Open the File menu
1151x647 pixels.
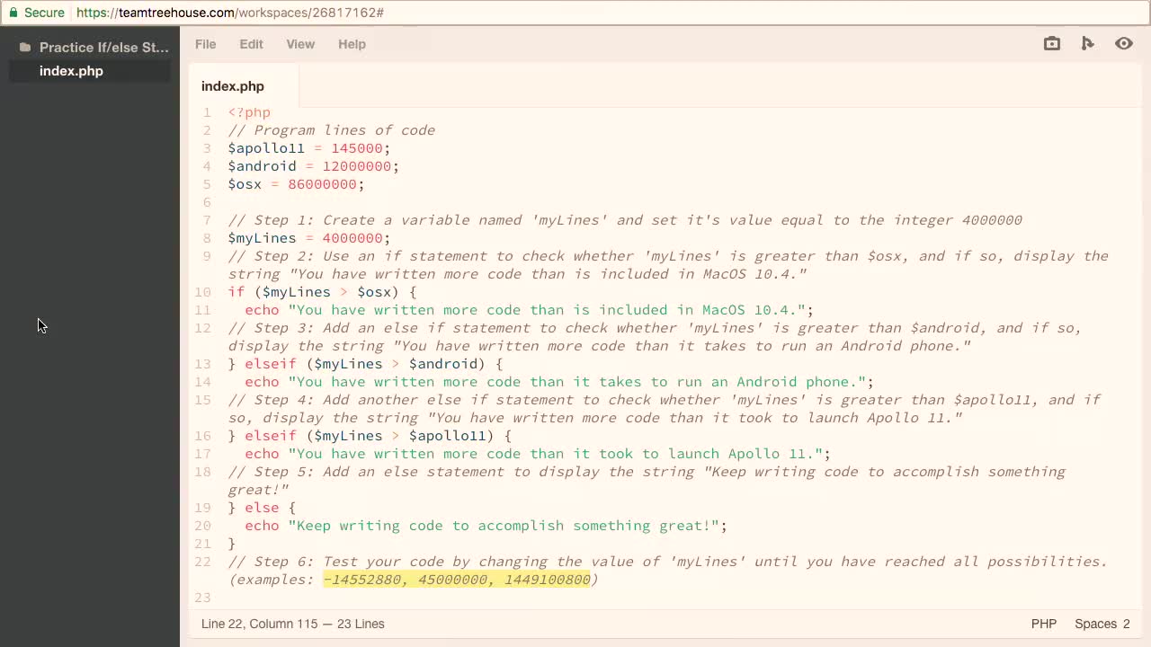pyautogui.click(x=205, y=44)
